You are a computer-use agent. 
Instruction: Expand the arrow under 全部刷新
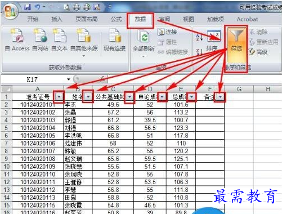point(144,56)
